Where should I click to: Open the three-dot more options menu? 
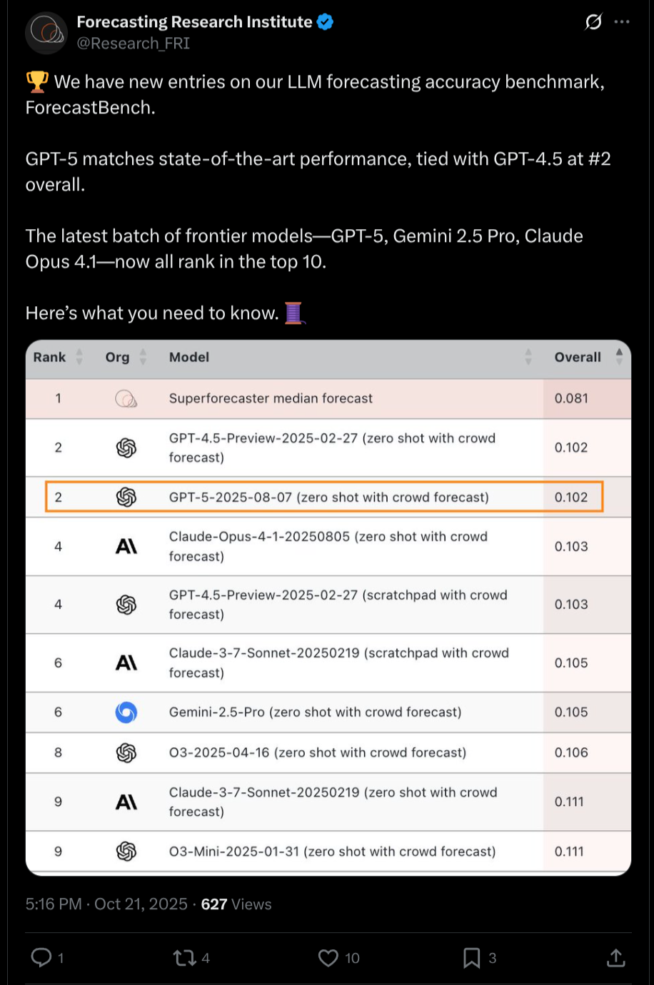[x=622, y=22]
